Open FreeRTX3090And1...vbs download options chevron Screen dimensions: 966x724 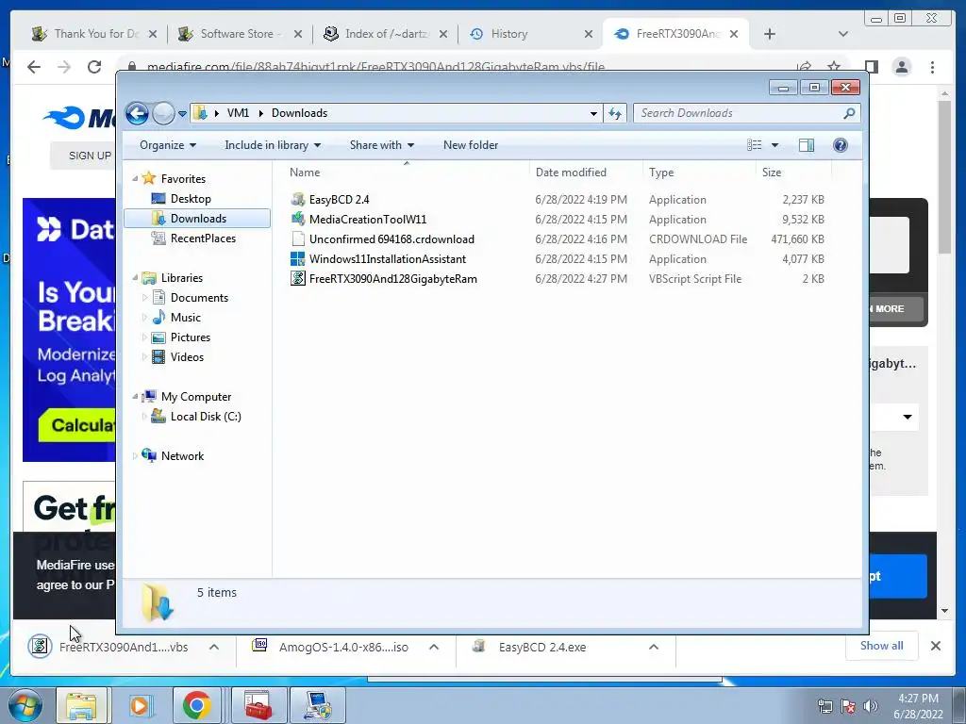[x=214, y=647]
